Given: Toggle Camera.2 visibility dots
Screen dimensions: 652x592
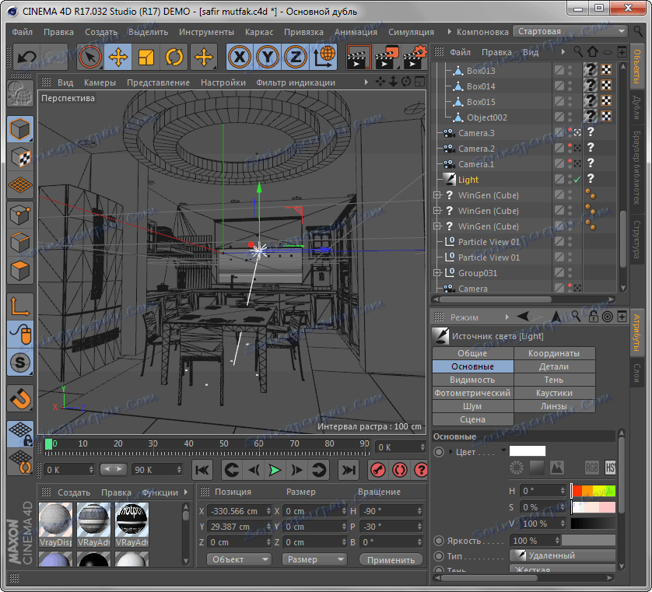Looking at the screenshot, I should [x=570, y=149].
